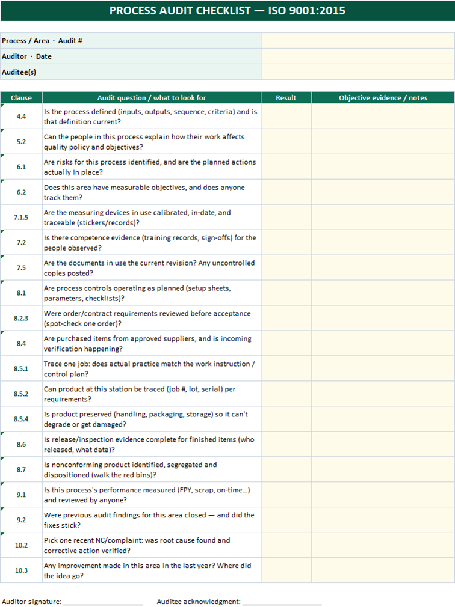The height and width of the screenshot is (607, 455).
Task: Click the Result cell for clause 9.1
Action: click(286, 495)
